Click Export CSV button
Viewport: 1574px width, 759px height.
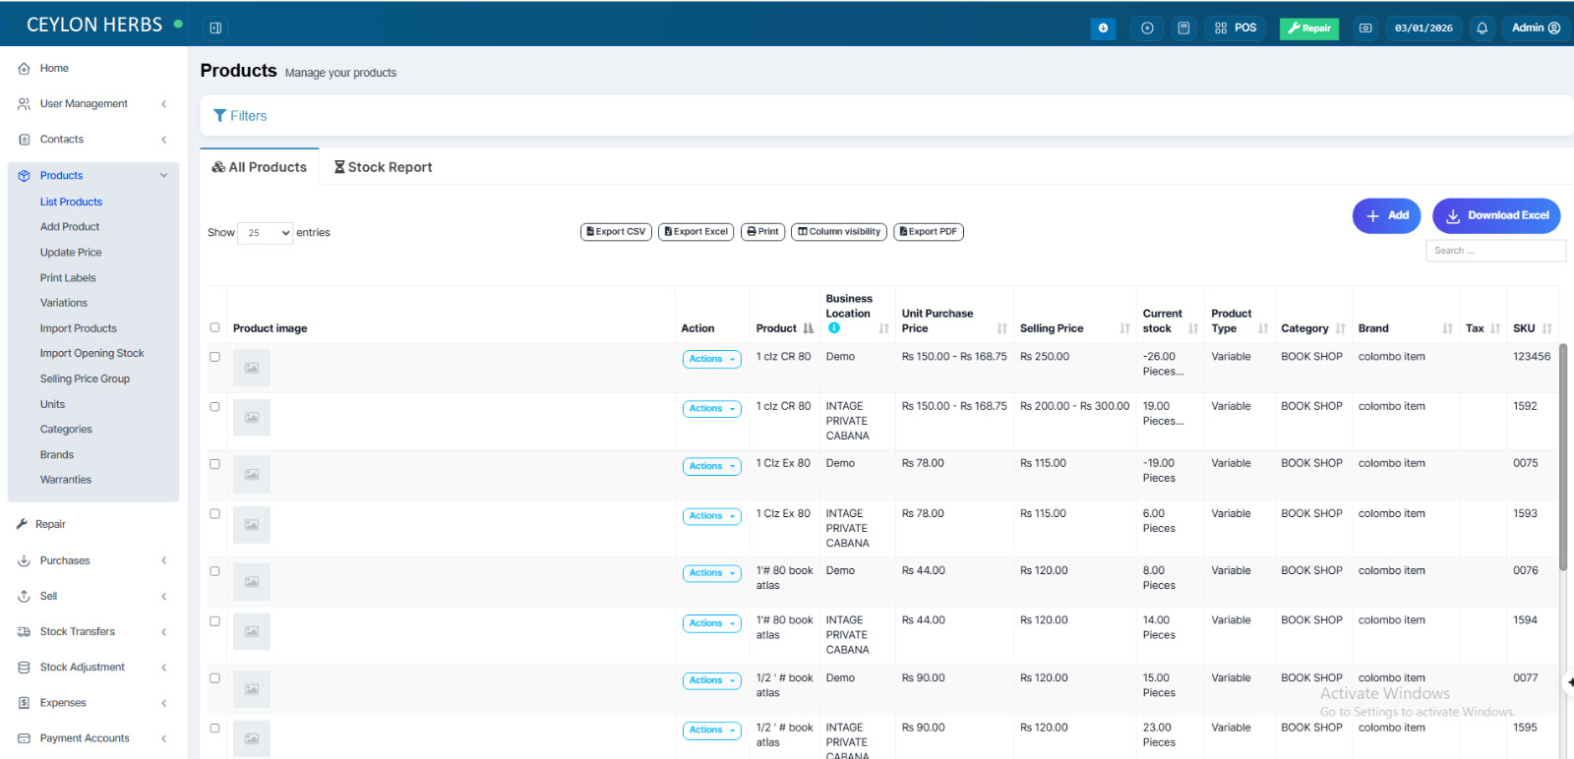[x=616, y=232]
